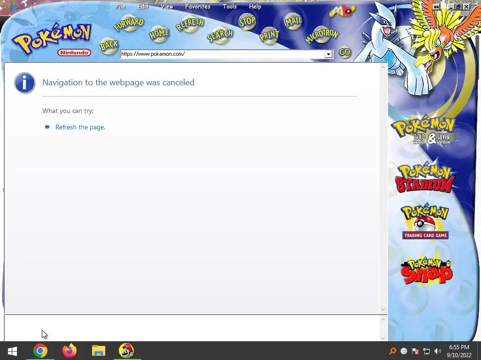The width and height of the screenshot is (481, 360).
Task: Stop page loading with STOP button
Action: pyautogui.click(x=247, y=22)
